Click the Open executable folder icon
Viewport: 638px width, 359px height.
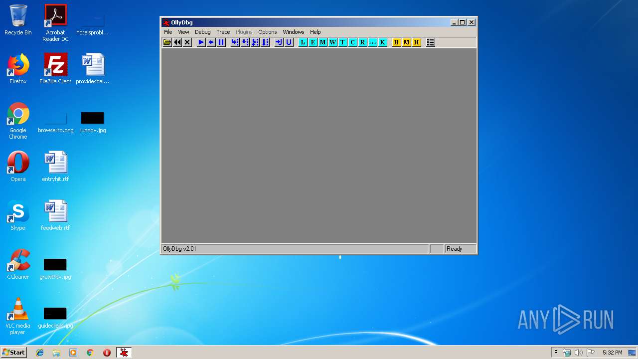(x=167, y=42)
